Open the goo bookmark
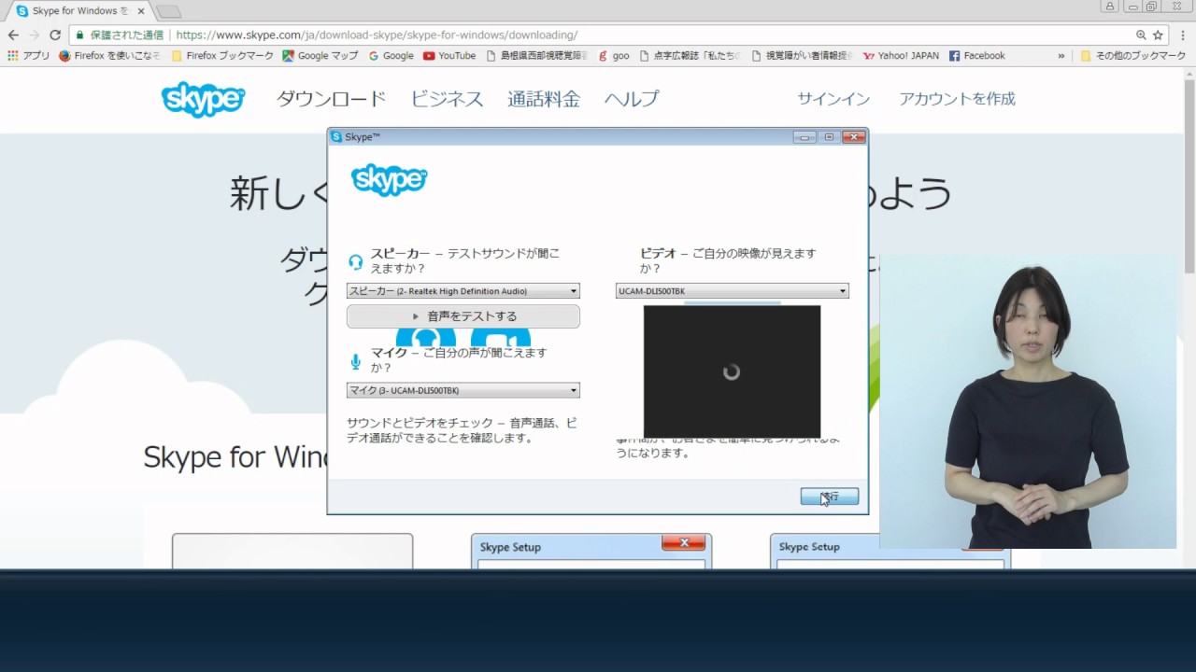 click(614, 56)
